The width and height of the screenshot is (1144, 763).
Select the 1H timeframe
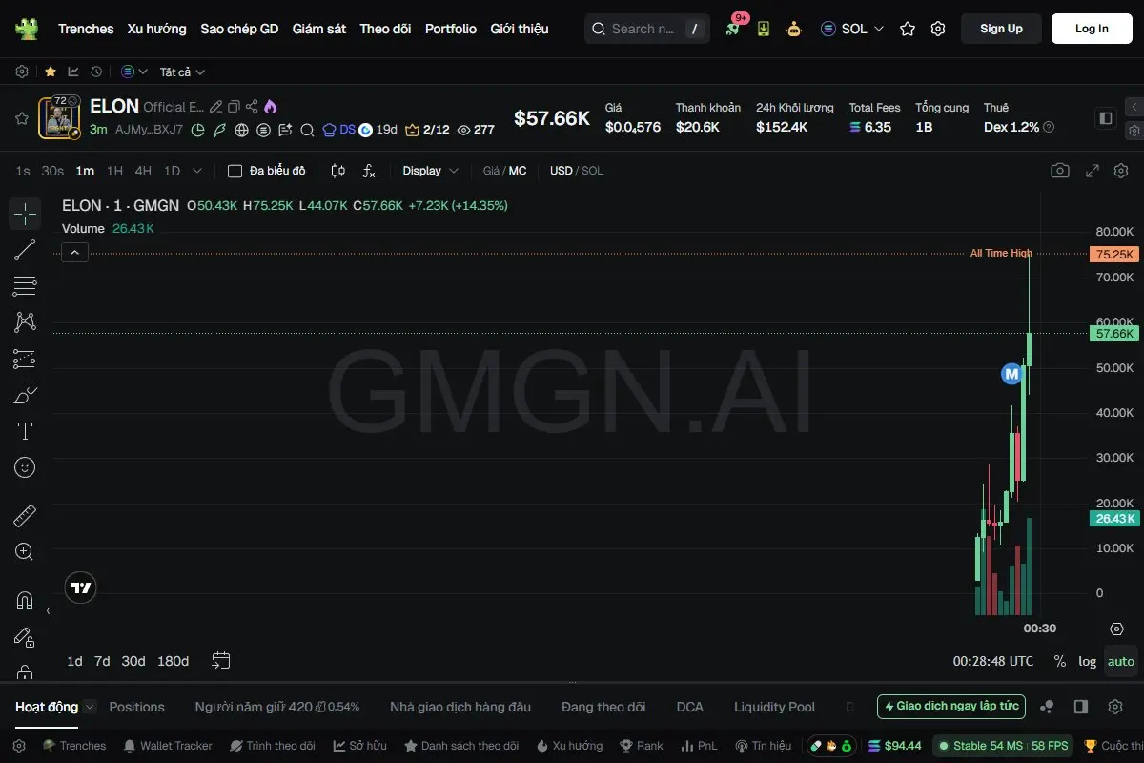click(114, 171)
